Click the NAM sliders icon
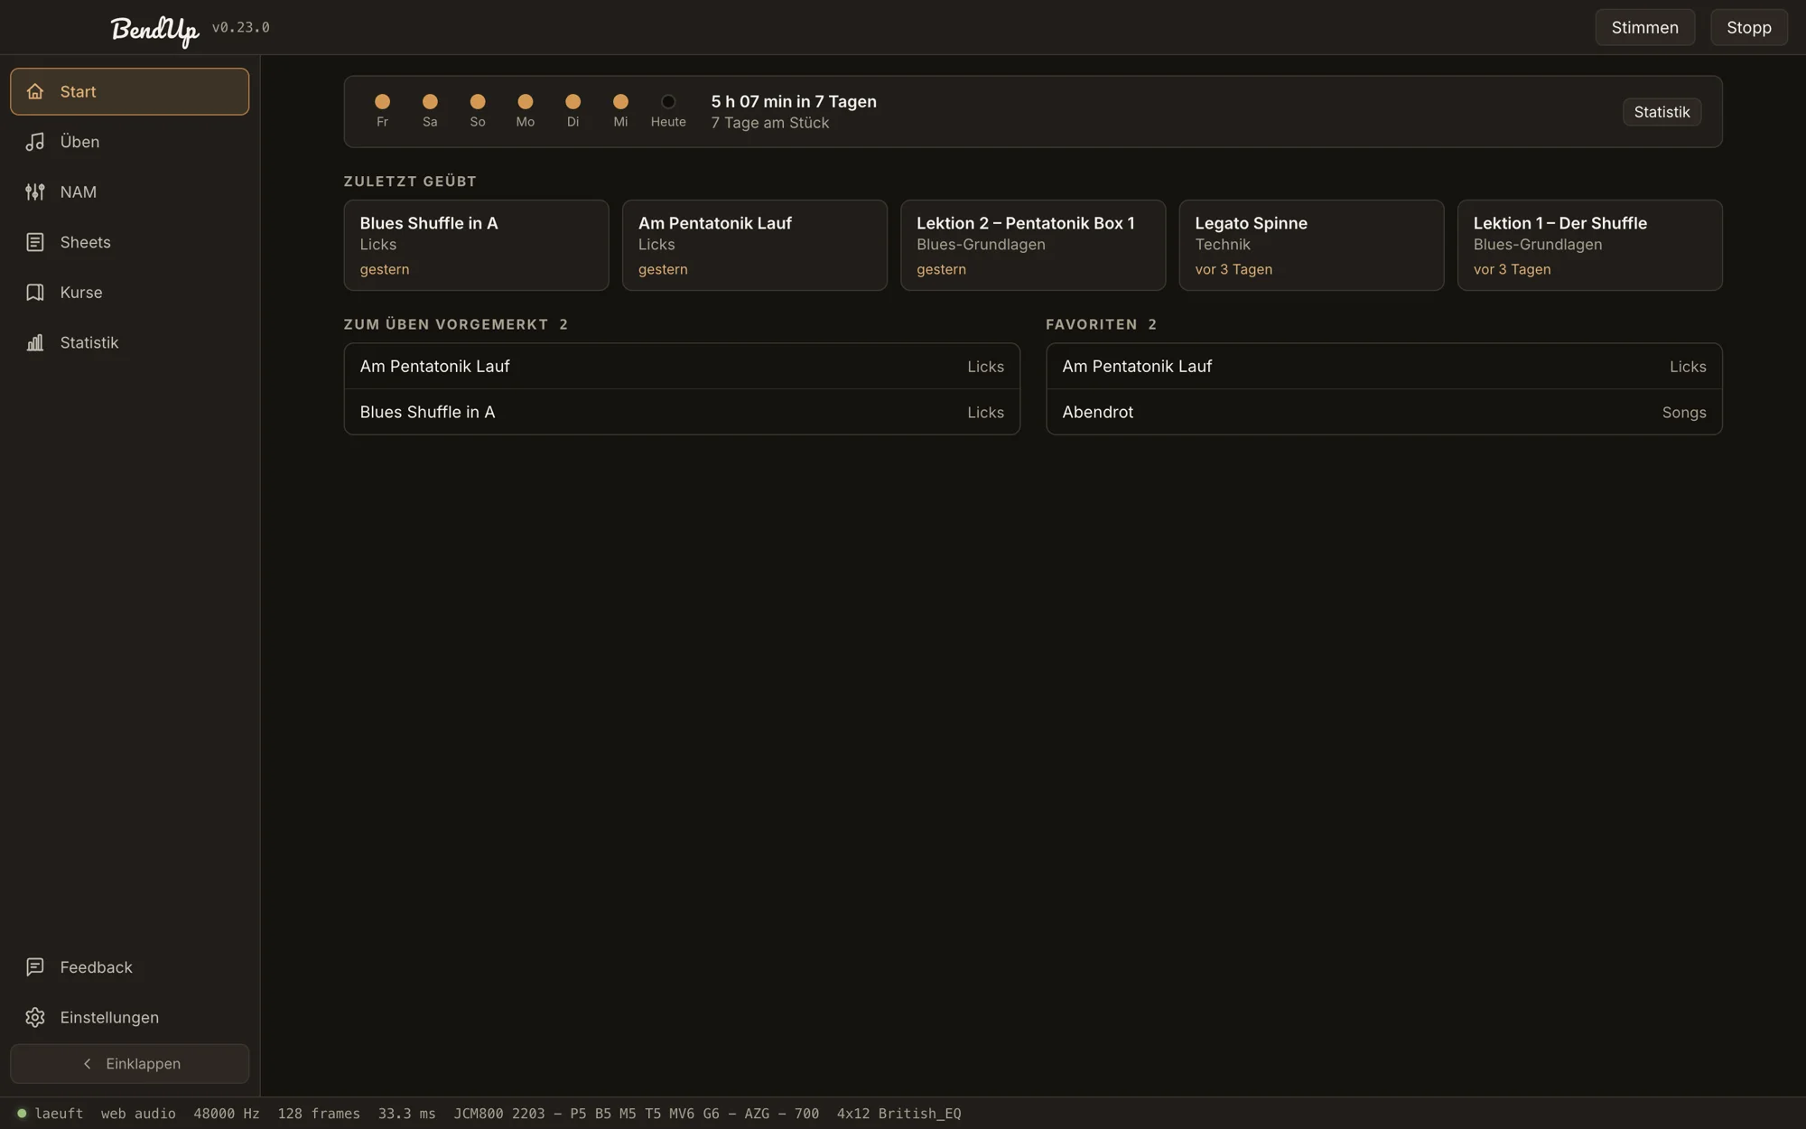This screenshot has height=1129, width=1806. click(x=35, y=191)
